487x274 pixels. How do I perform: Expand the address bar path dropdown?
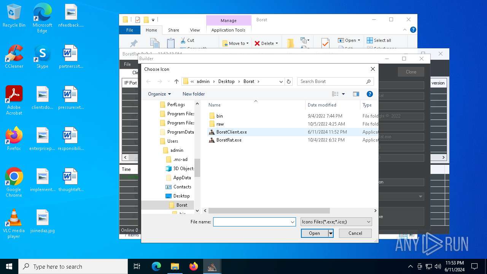coord(281,81)
